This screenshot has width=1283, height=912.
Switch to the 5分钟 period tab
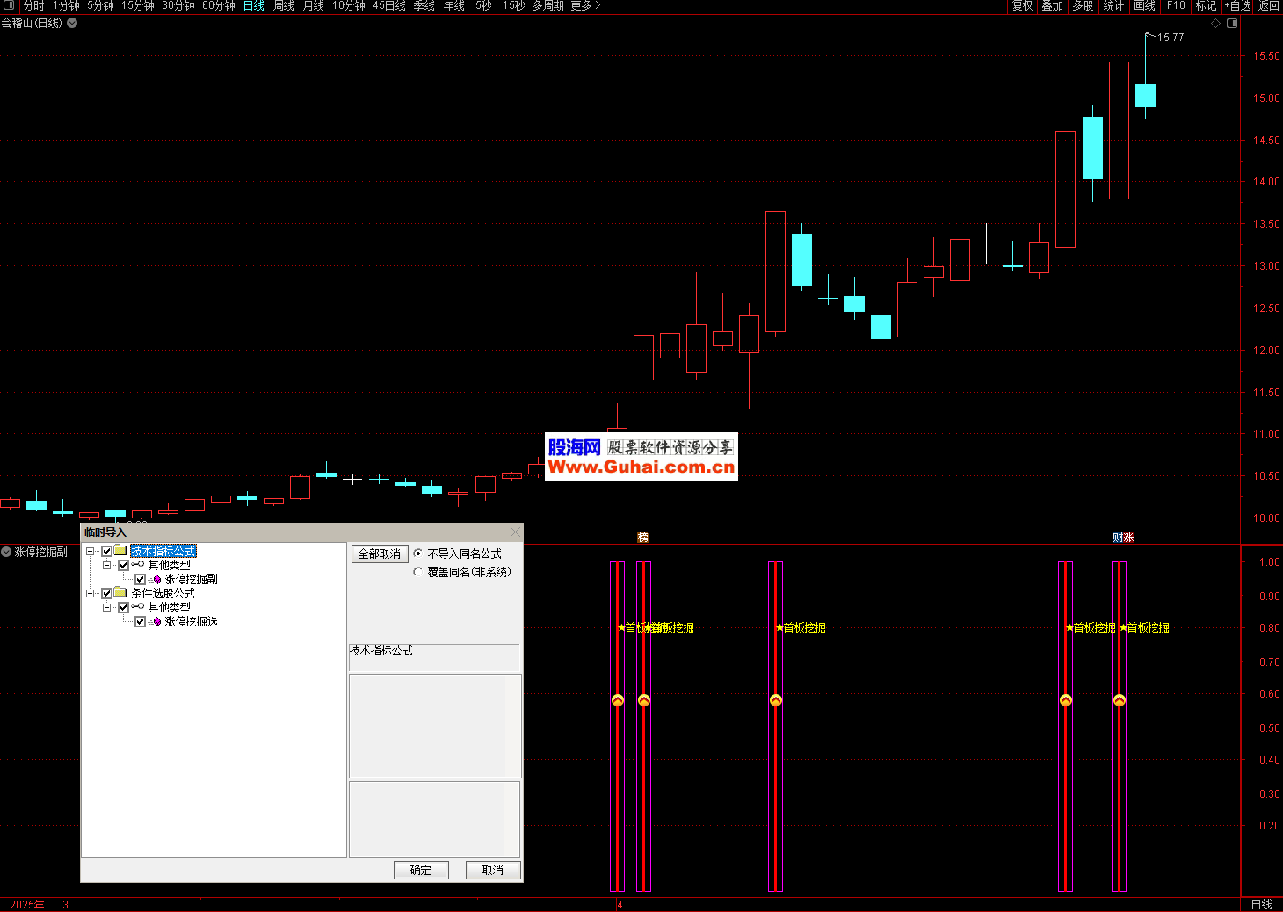tap(100, 5)
